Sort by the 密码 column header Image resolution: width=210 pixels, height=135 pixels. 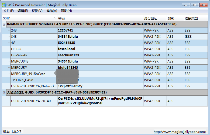pos(100,18)
